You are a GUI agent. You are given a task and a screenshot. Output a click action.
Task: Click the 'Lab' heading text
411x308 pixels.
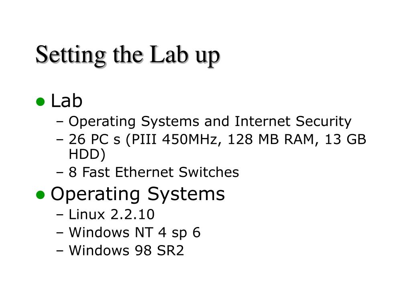click(66, 101)
